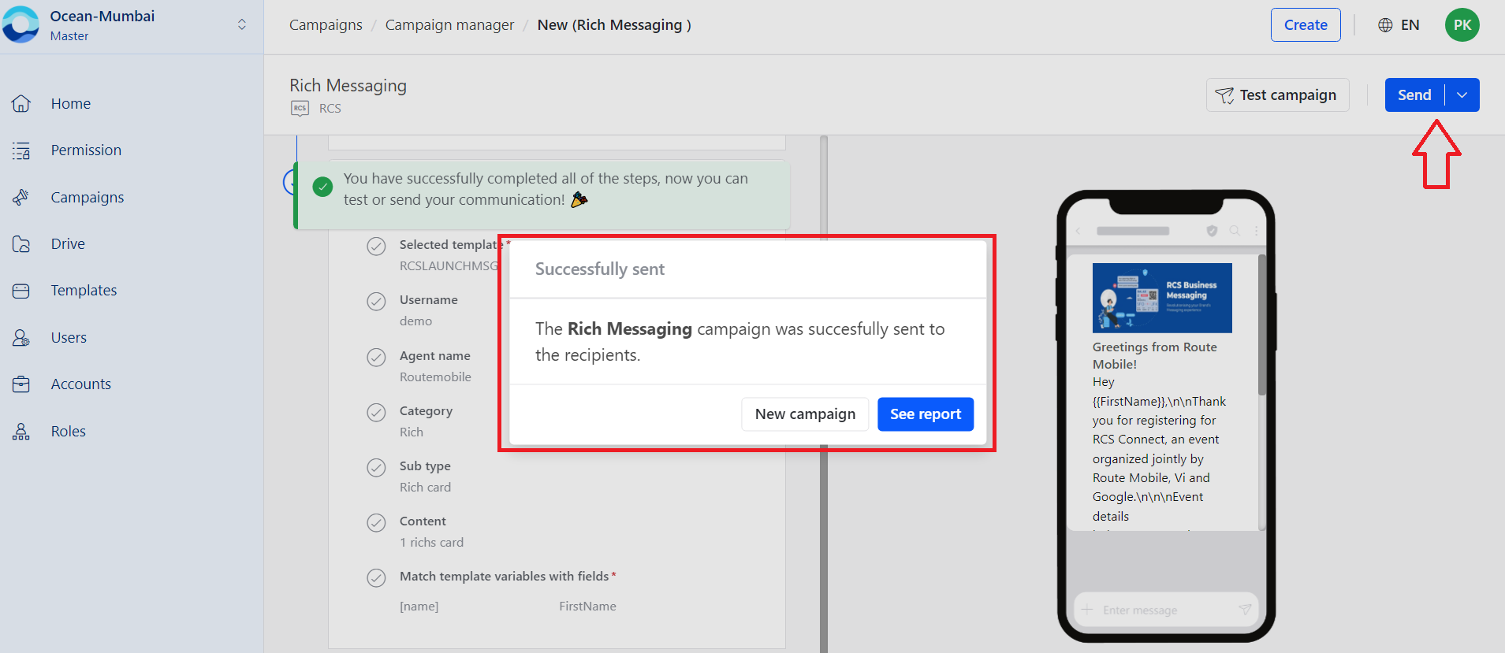Open the PK user avatar menu
Viewport: 1505px width, 653px height.
[x=1462, y=25]
